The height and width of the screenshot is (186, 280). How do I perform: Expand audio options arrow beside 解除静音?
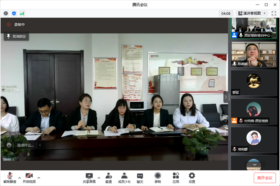tap(20, 177)
